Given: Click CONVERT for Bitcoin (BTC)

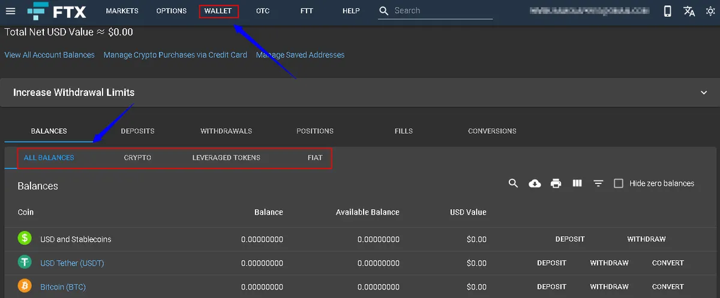Looking at the screenshot, I should click(668, 287).
